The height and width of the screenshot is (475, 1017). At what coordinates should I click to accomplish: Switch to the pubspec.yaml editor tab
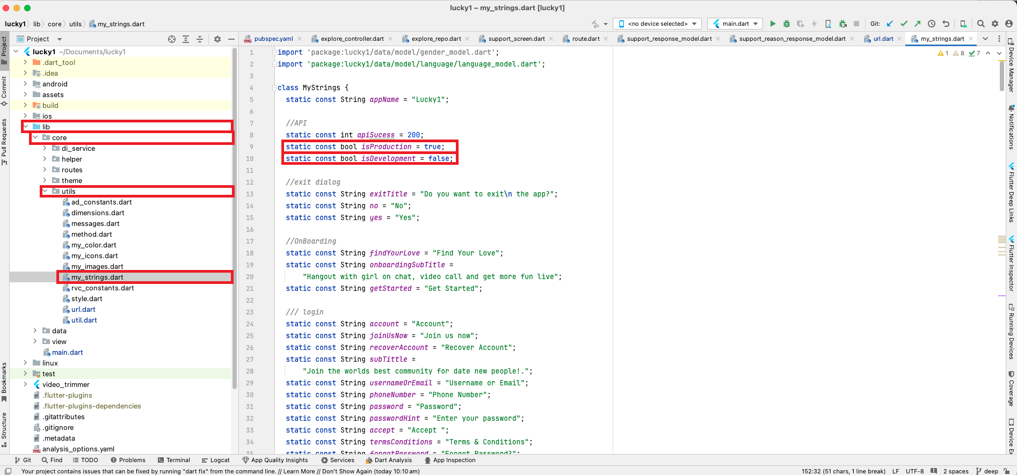(273, 39)
